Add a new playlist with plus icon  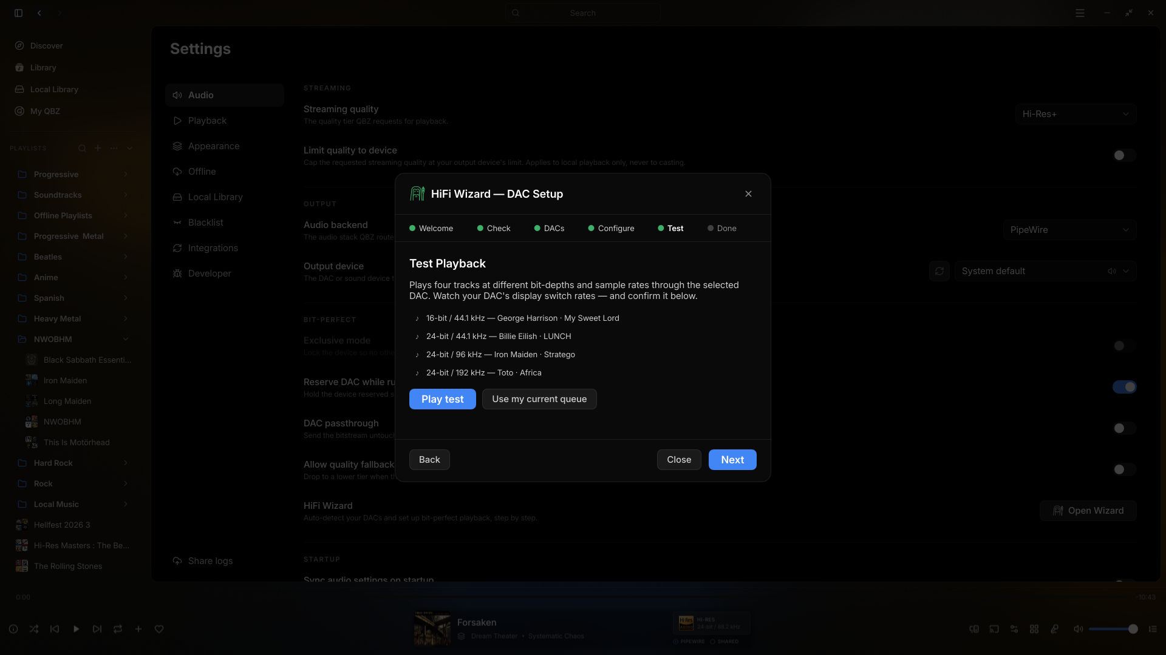tap(98, 148)
